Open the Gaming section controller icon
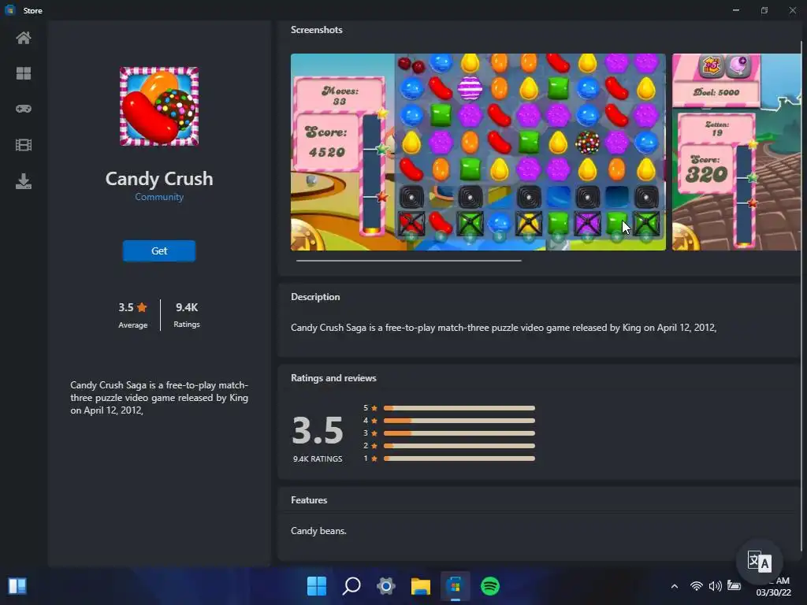 click(23, 109)
